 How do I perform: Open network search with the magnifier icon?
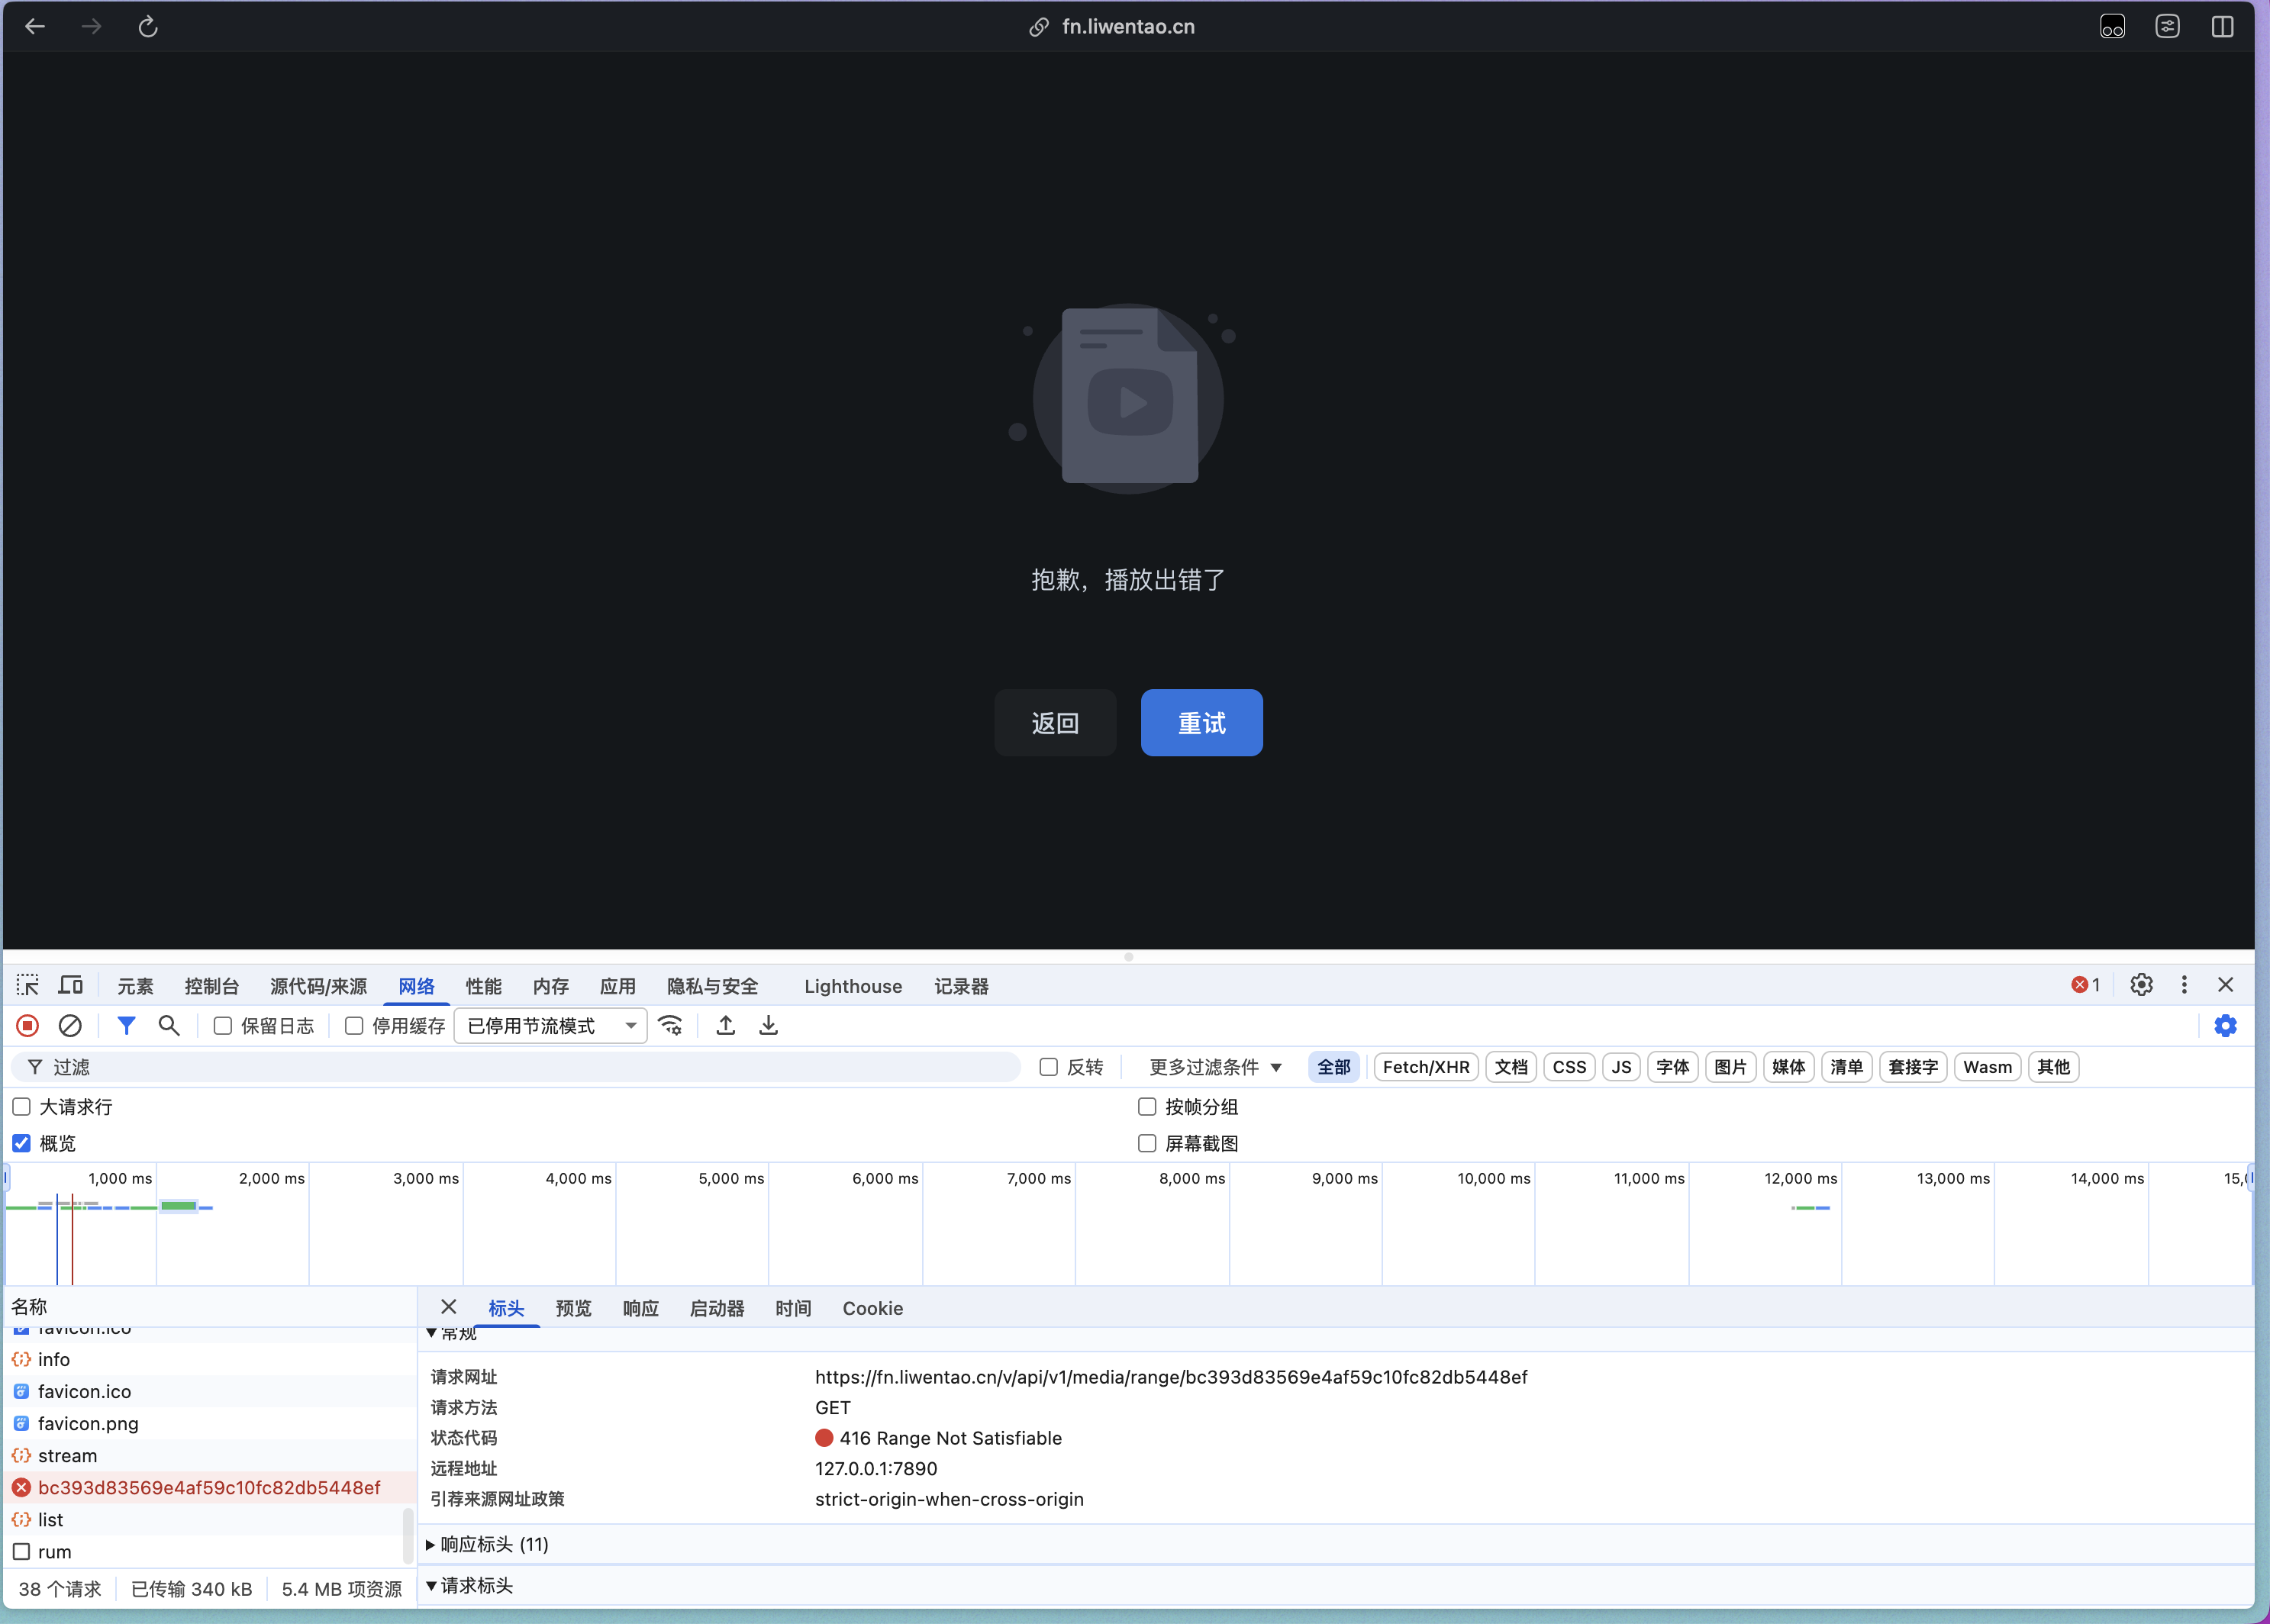169,1025
